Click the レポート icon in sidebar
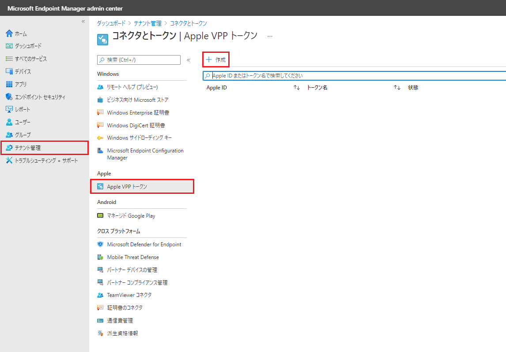The image size is (506, 352). point(9,110)
